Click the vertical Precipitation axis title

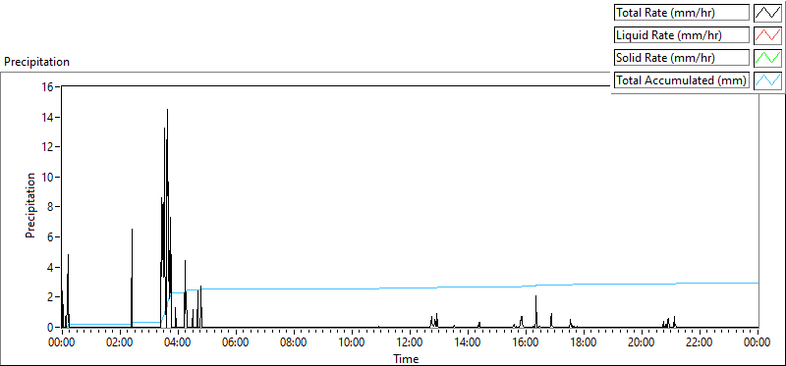[x=30, y=205]
